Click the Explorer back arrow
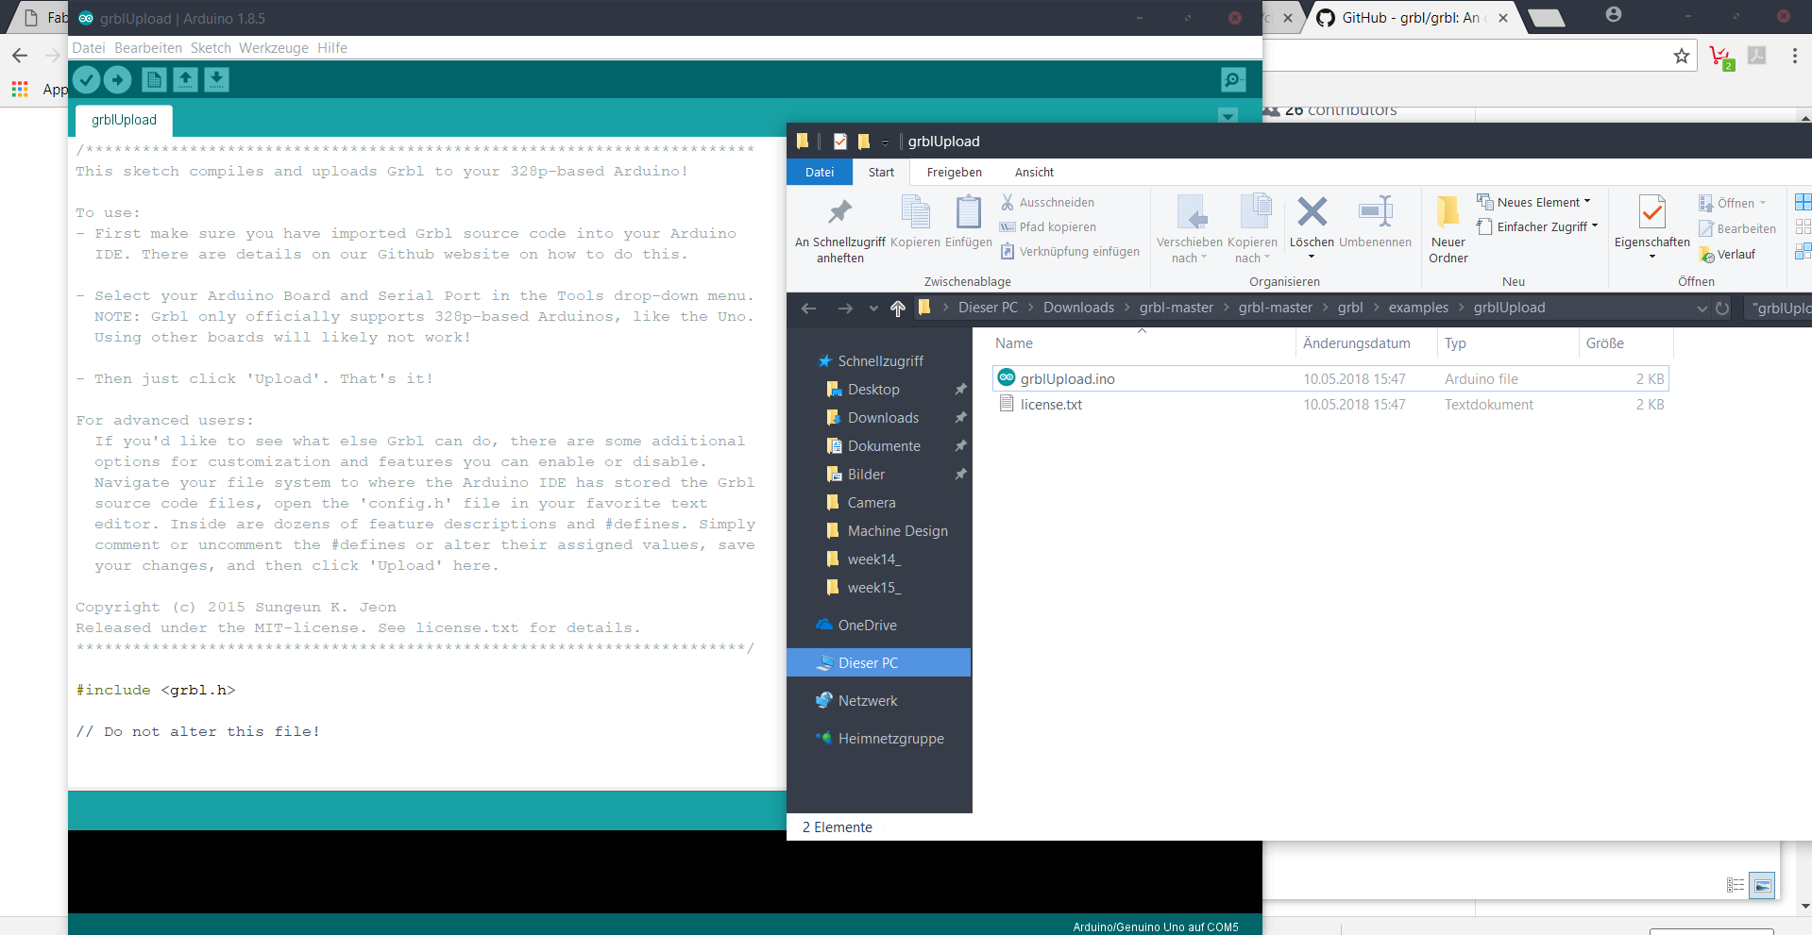The height and width of the screenshot is (935, 1812). click(808, 309)
